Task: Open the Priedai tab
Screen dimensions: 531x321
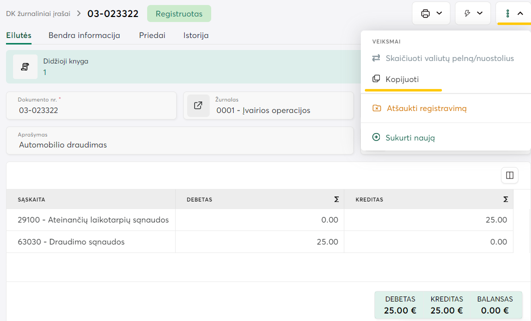Action: coord(152,35)
